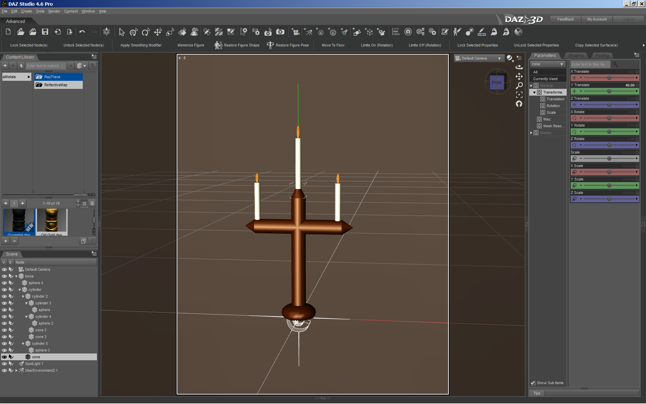Click the Undo arrow icon

tap(82, 32)
